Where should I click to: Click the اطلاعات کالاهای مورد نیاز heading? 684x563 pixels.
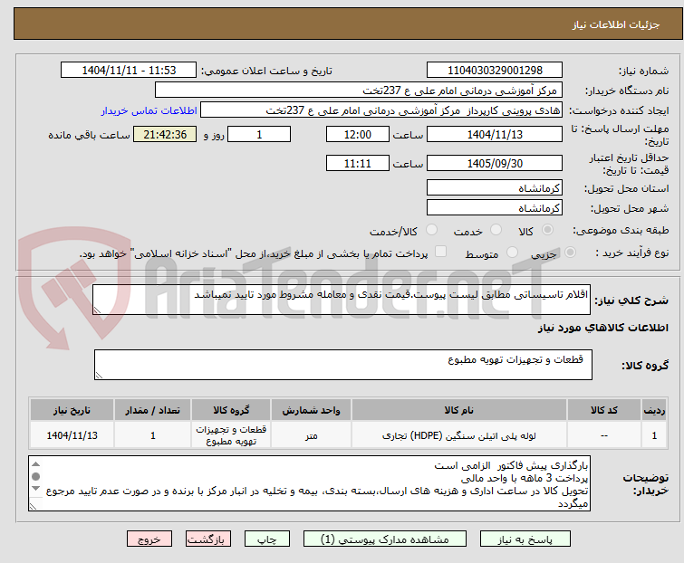pos(602,328)
